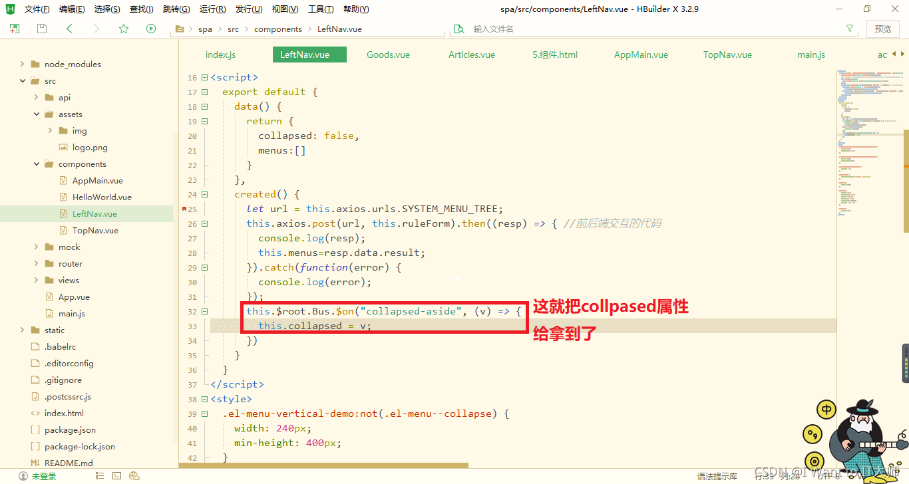The width and height of the screenshot is (909, 484).
Task: Click the spa breadcrumb segment
Action: click(205, 29)
